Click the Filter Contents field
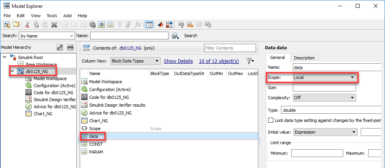Image resolution: width=385 pixels, height=168 pixels. coord(230,48)
